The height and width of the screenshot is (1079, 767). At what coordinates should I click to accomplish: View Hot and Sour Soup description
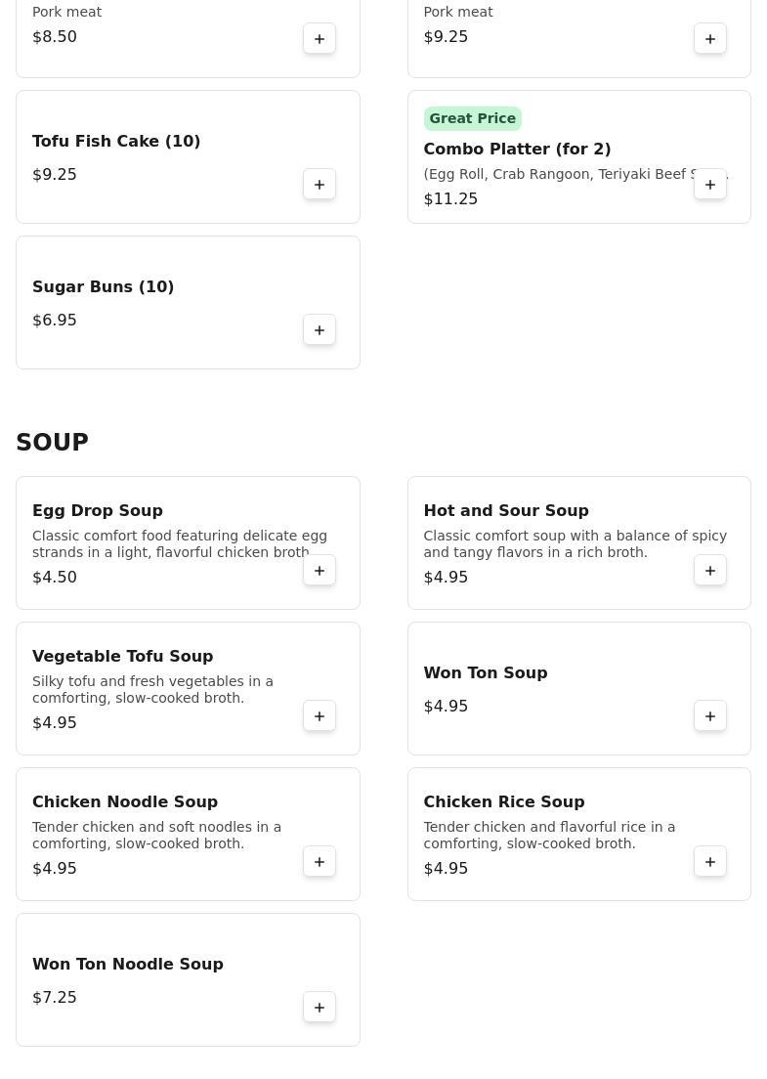click(575, 544)
